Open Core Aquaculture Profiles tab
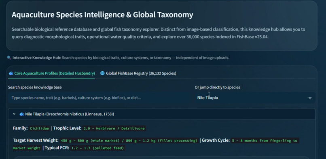This screenshot has width=326, height=159. [x=52, y=73]
